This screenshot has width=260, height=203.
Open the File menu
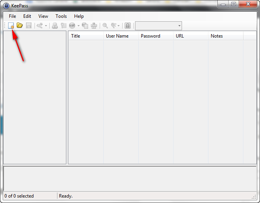[12, 16]
